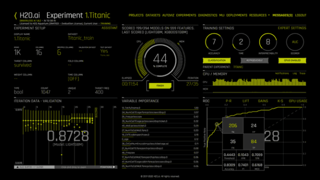The height and width of the screenshot is (180, 320).
Task: Open the experiment Assistant
Action: pyautogui.click(x=109, y=28)
